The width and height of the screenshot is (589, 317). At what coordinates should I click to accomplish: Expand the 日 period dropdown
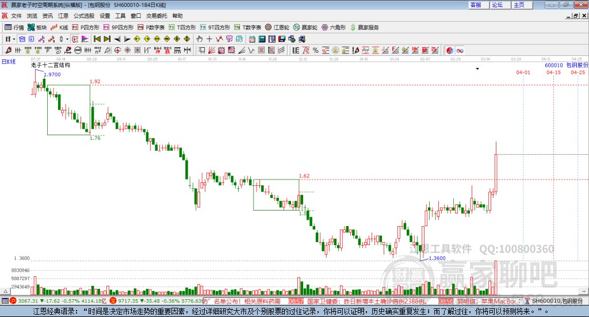pos(14,39)
